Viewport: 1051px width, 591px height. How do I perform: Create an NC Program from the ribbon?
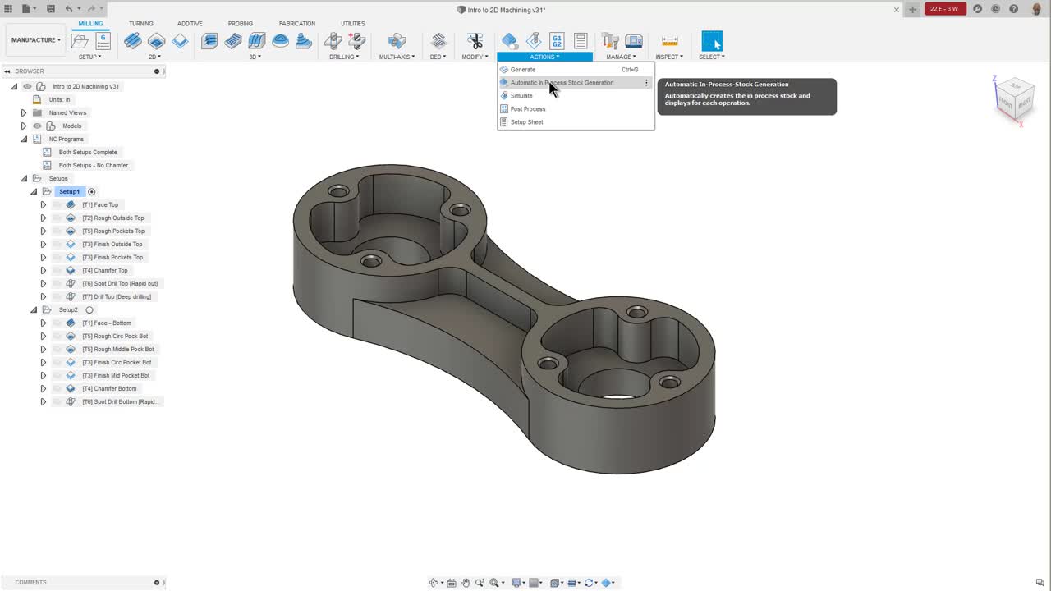103,40
